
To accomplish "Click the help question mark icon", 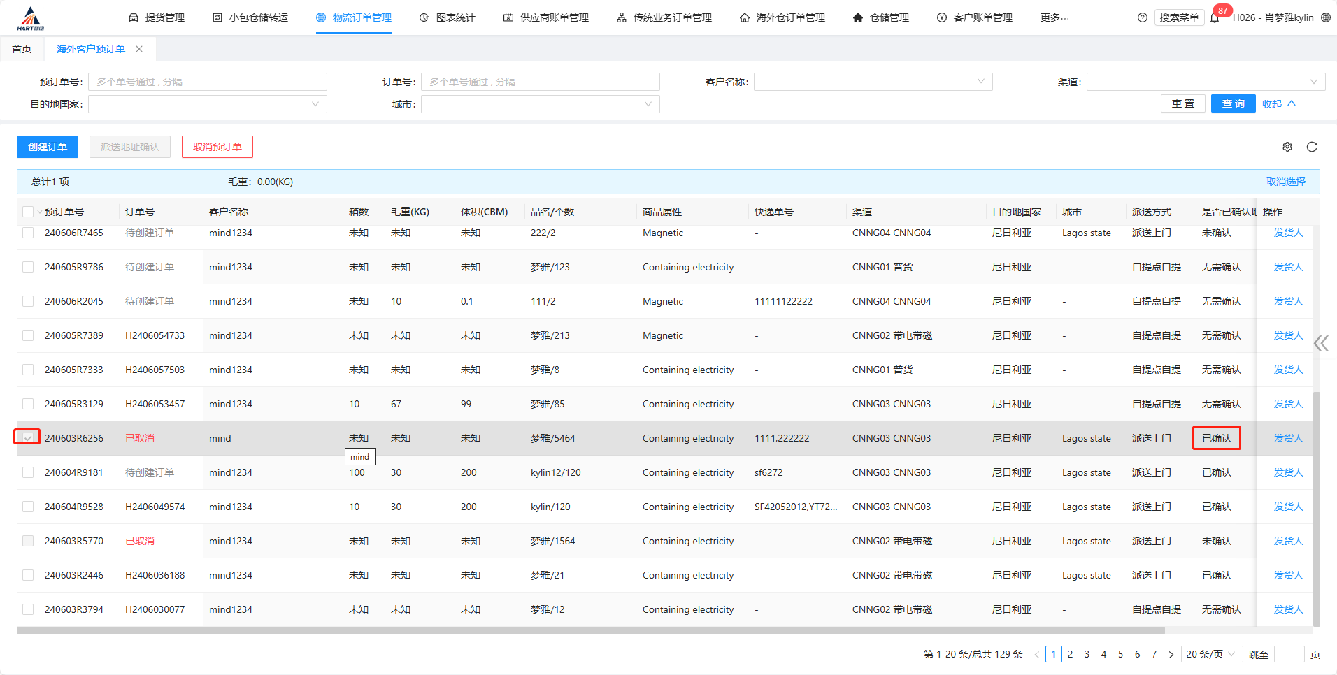I will 1143,17.
